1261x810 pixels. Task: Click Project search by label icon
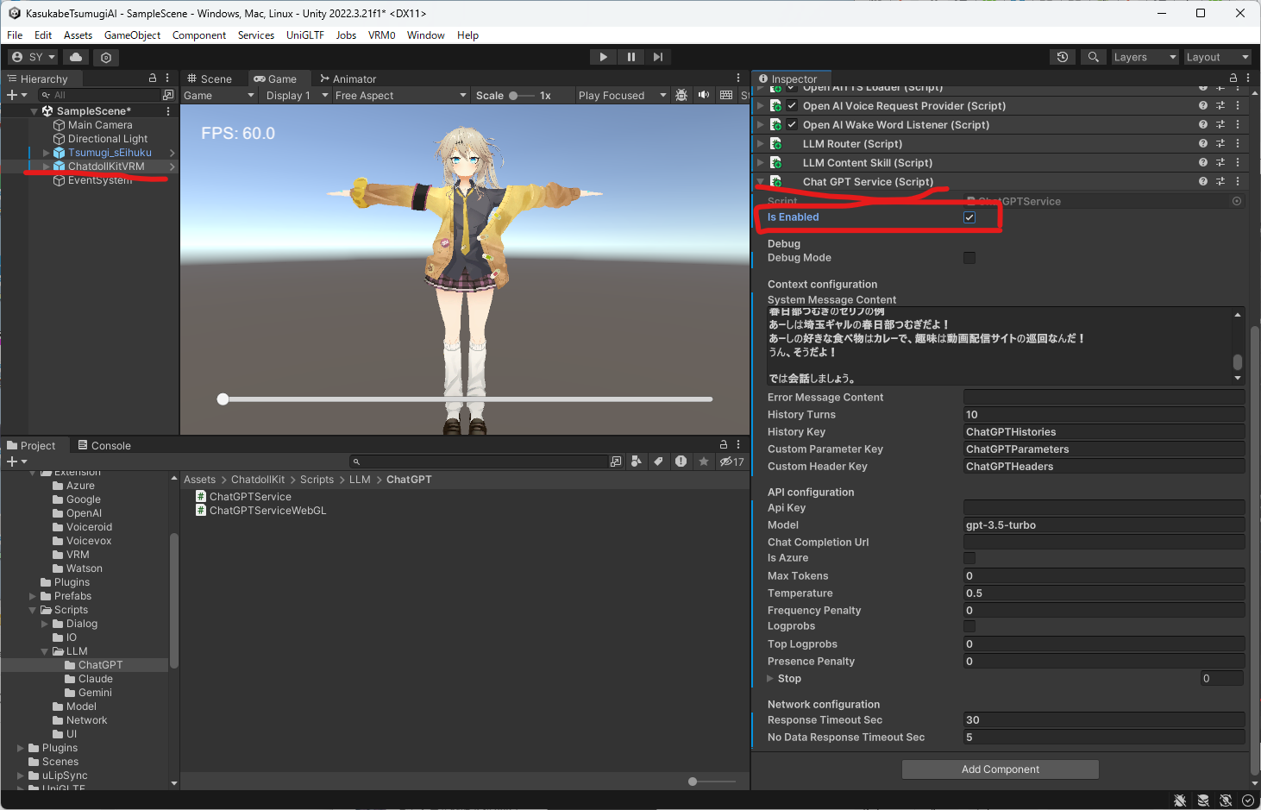(658, 462)
